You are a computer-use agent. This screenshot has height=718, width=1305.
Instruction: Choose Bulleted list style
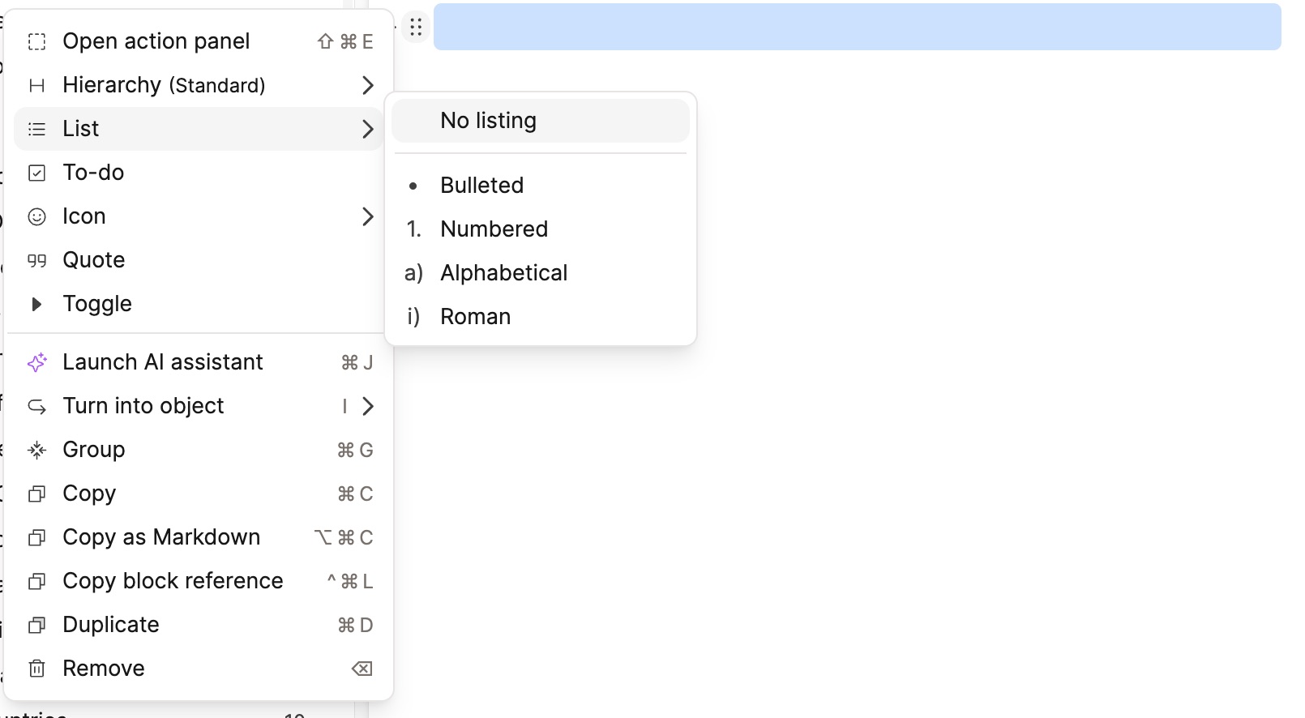pyautogui.click(x=481, y=186)
